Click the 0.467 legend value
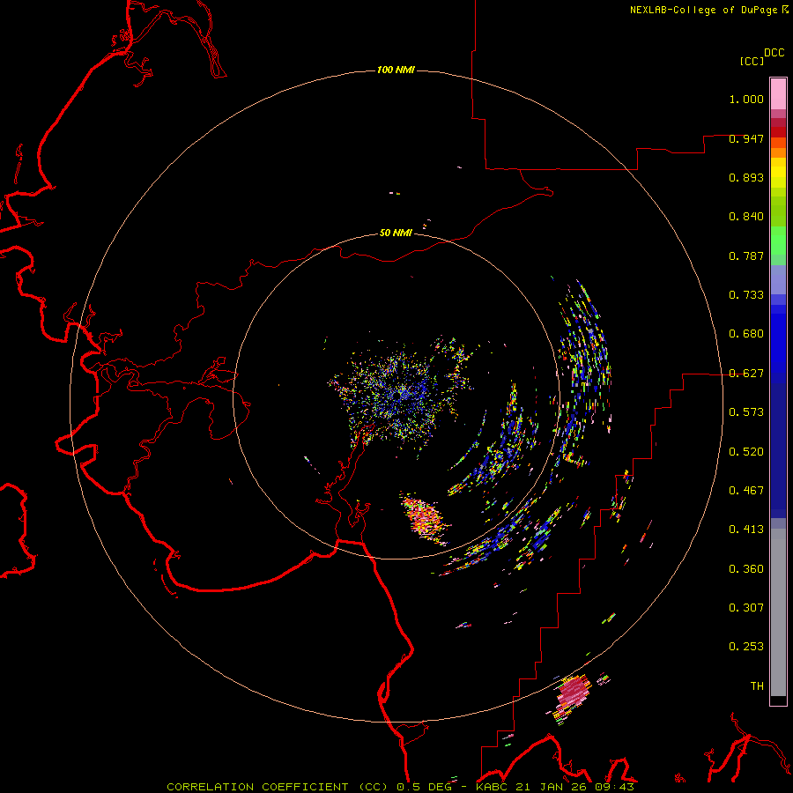 click(746, 491)
